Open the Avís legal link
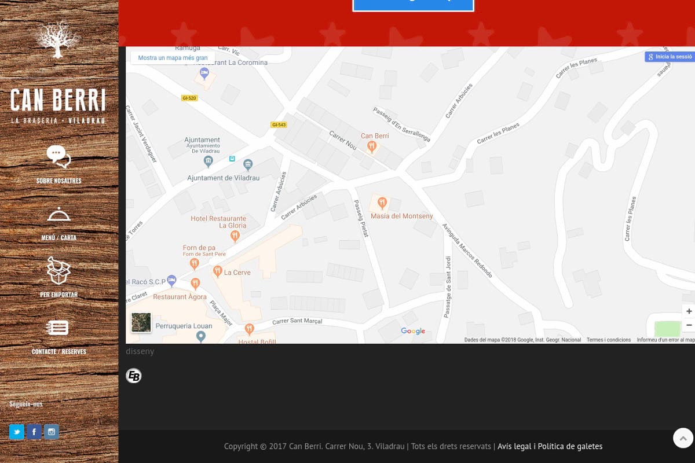This screenshot has width=695, height=463. (514, 446)
